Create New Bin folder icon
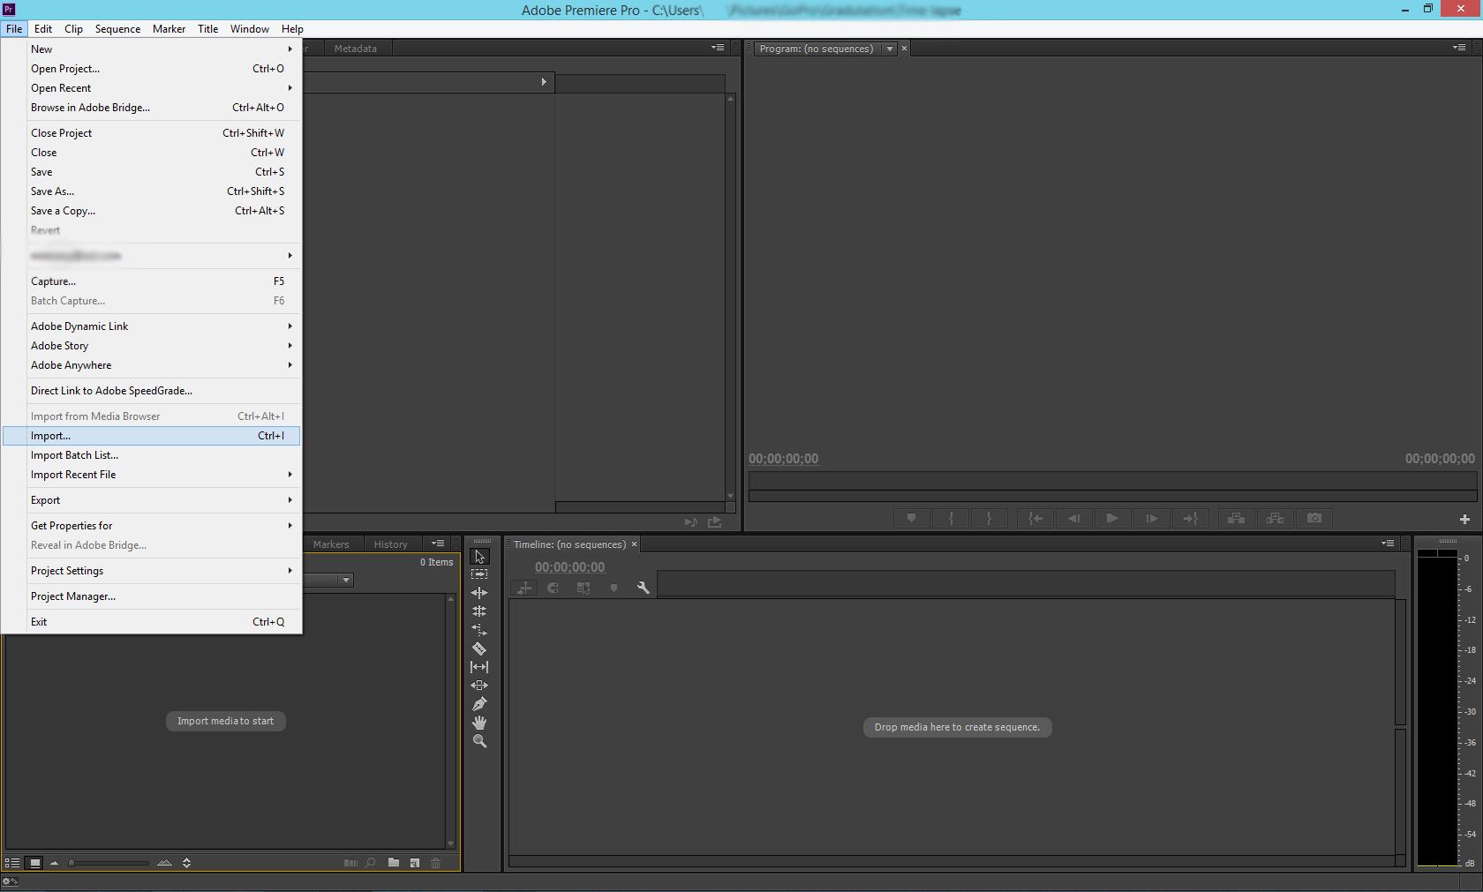Image resolution: width=1483 pixels, height=892 pixels. [393, 863]
